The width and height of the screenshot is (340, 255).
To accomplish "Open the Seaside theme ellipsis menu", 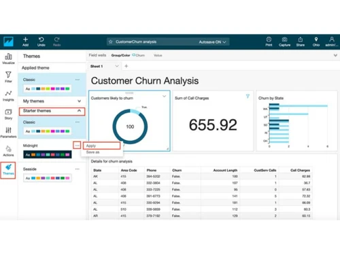I will click(78, 169).
